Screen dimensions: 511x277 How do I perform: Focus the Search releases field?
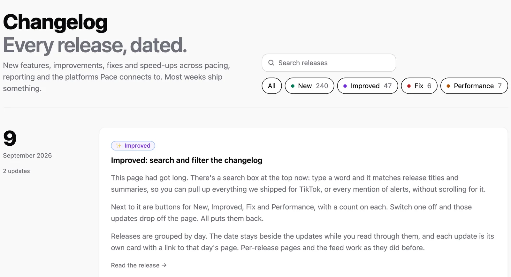pyautogui.click(x=329, y=63)
